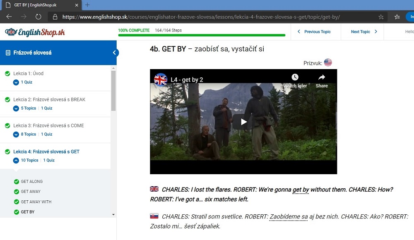Click the EnglishShop.sk logo
414x240 pixels.
[x=35, y=32]
